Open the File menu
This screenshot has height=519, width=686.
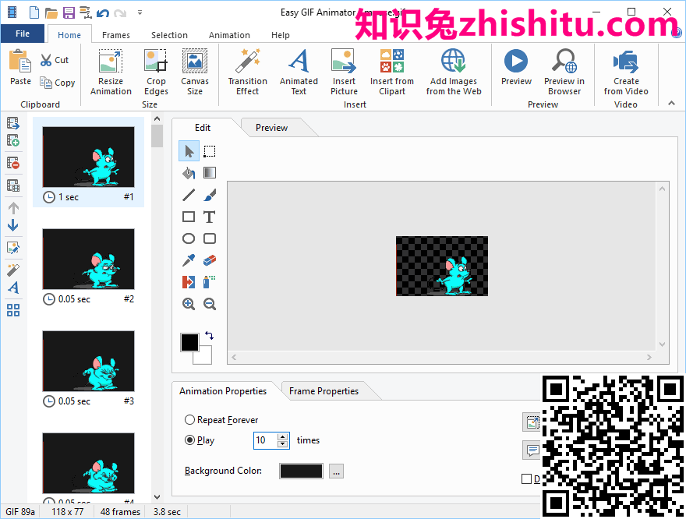pos(23,34)
